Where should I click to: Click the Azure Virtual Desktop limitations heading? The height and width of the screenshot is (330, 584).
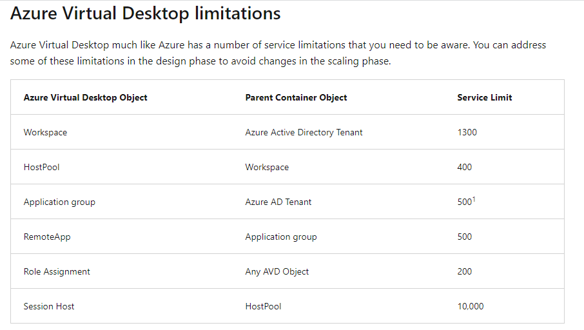click(145, 14)
